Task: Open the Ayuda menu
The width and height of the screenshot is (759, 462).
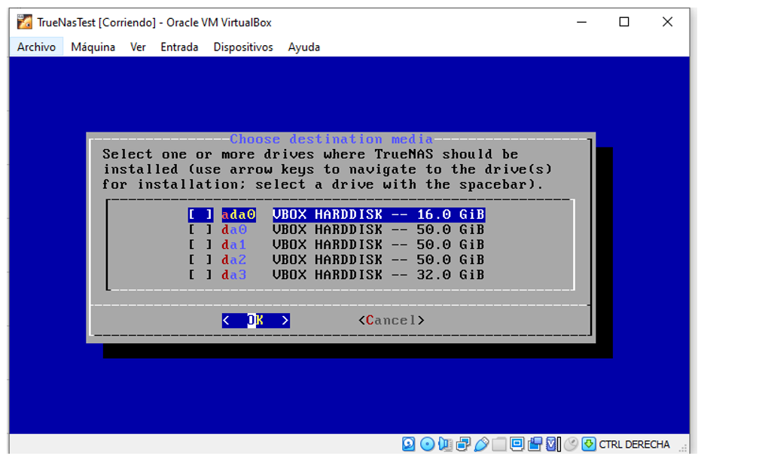Action: 304,47
